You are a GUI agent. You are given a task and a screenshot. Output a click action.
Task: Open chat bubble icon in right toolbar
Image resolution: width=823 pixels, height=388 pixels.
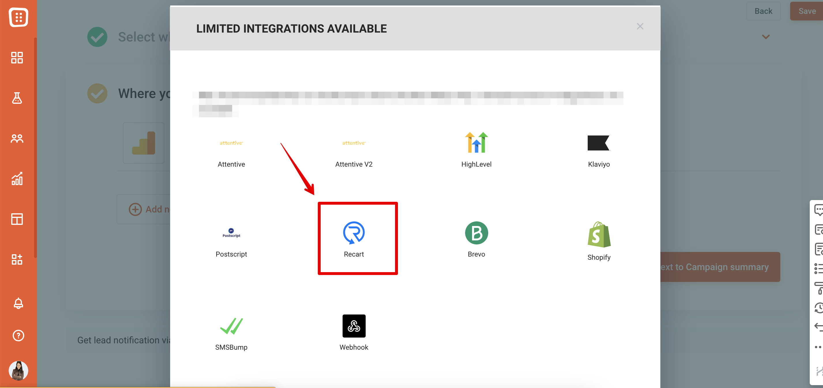point(819,210)
